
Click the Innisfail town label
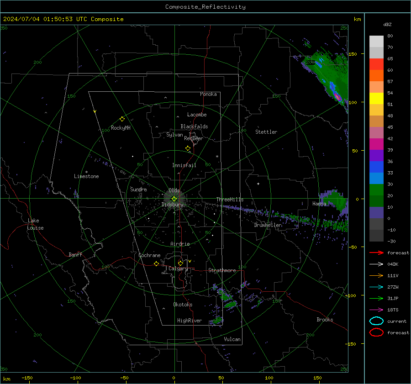(x=184, y=165)
